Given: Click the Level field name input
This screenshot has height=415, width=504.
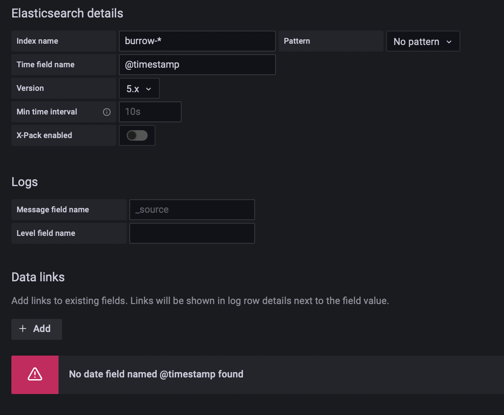Looking at the screenshot, I should (192, 233).
